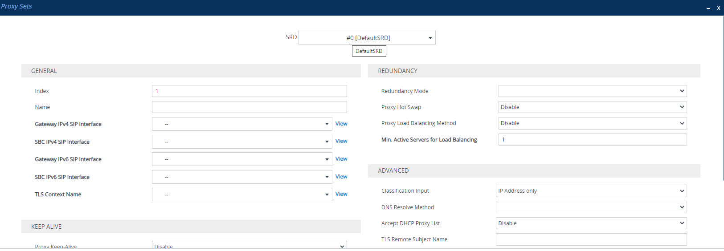Open Gateway IPv6 SIP Interface dropdown
Screen dimensions: 724x251
point(241,159)
